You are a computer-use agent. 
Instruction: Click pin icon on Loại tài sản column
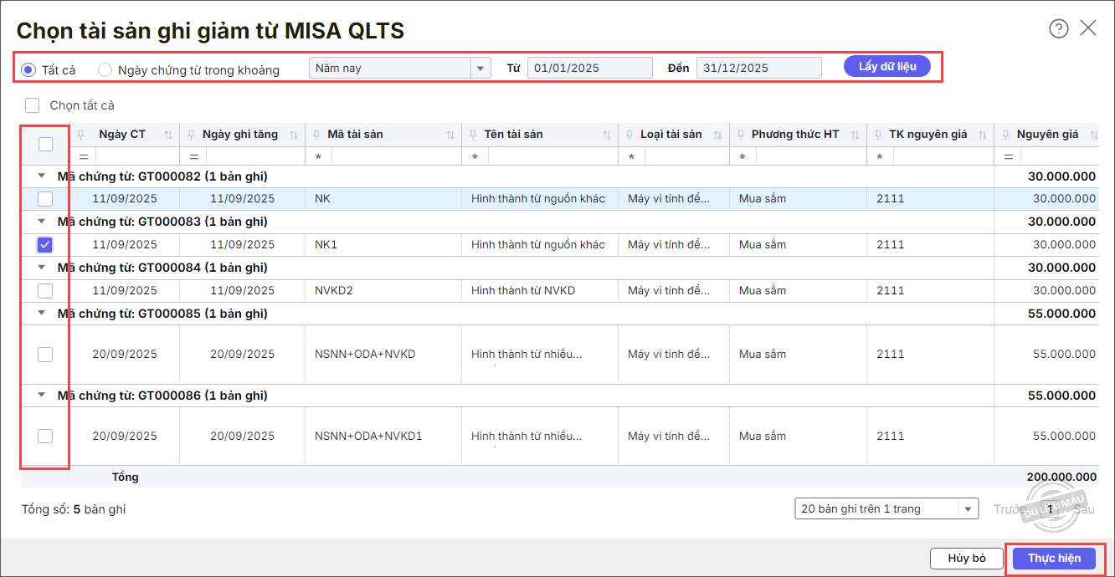click(629, 135)
